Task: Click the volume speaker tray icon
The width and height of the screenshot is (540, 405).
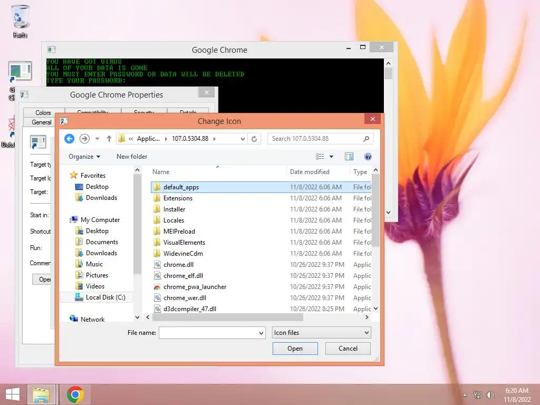Action: click(x=490, y=394)
